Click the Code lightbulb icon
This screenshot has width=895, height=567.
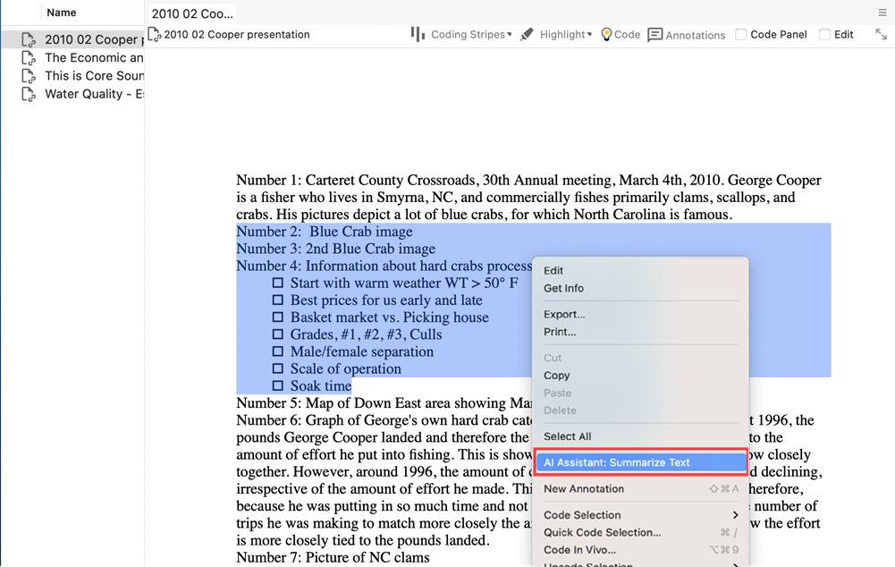(x=606, y=35)
